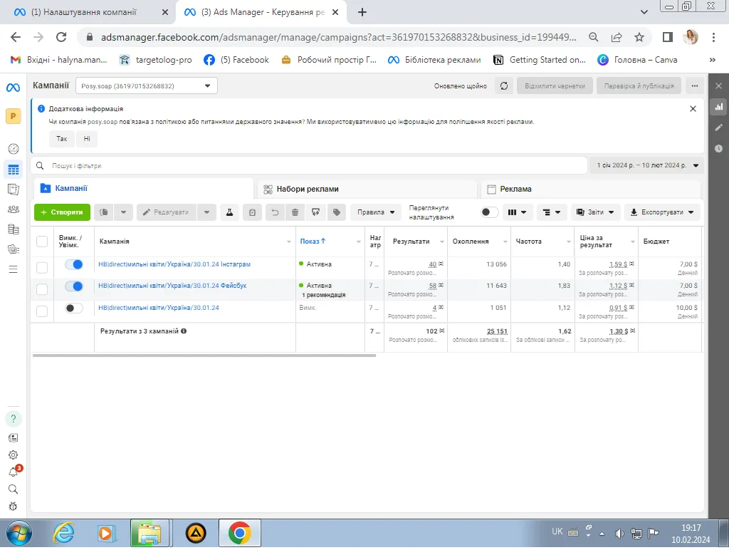Enable the Переглянути налаштування toggle
The image size is (729, 550).
(490, 212)
